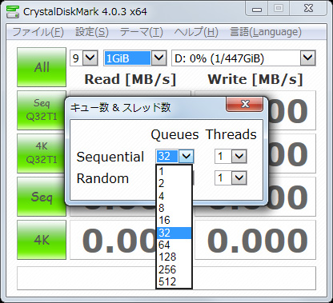Pick 512 in the queues list
This screenshot has height=303, width=333.
point(174,281)
